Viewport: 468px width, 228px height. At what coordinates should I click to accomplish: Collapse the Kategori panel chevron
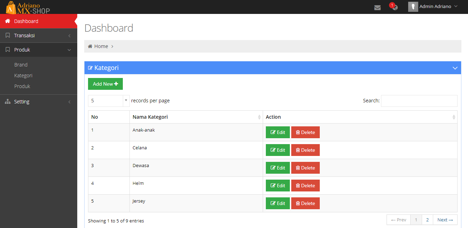coord(455,68)
